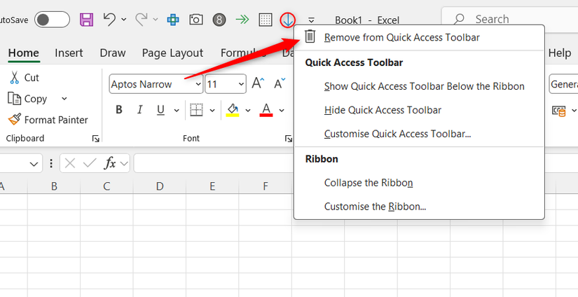
Task: Choose Remove from Quick Access Toolbar
Action: [419, 37]
